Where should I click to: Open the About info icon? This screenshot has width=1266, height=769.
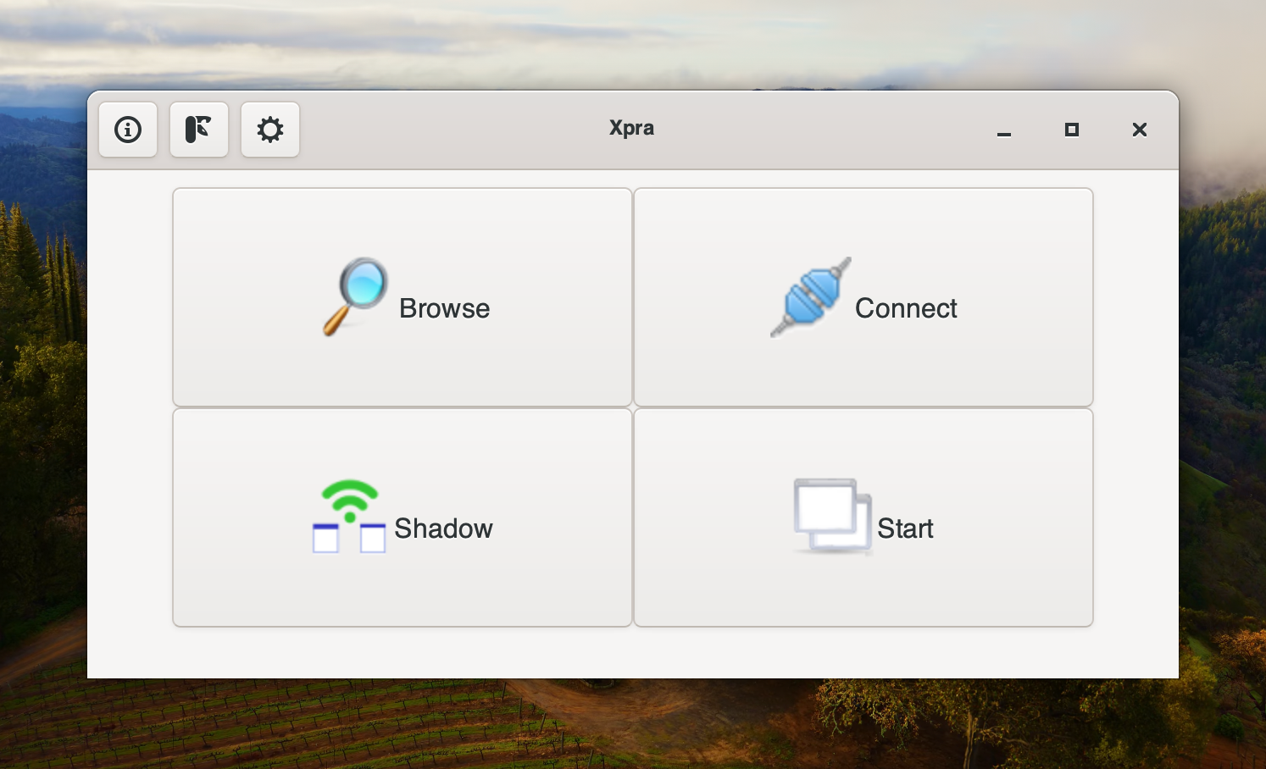pyautogui.click(x=128, y=130)
